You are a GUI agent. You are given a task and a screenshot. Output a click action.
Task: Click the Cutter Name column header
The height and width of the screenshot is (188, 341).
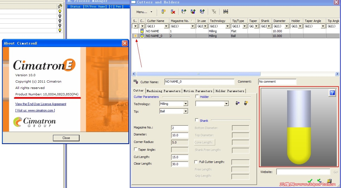(157, 21)
